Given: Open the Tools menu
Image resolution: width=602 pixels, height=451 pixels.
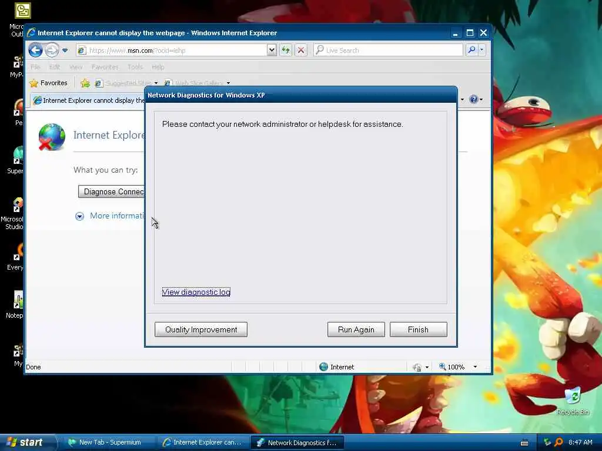Looking at the screenshot, I should (x=135, y=67).
